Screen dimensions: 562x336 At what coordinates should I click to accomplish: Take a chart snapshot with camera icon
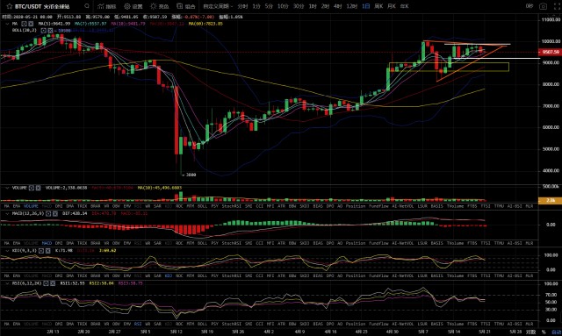[544, 6]
